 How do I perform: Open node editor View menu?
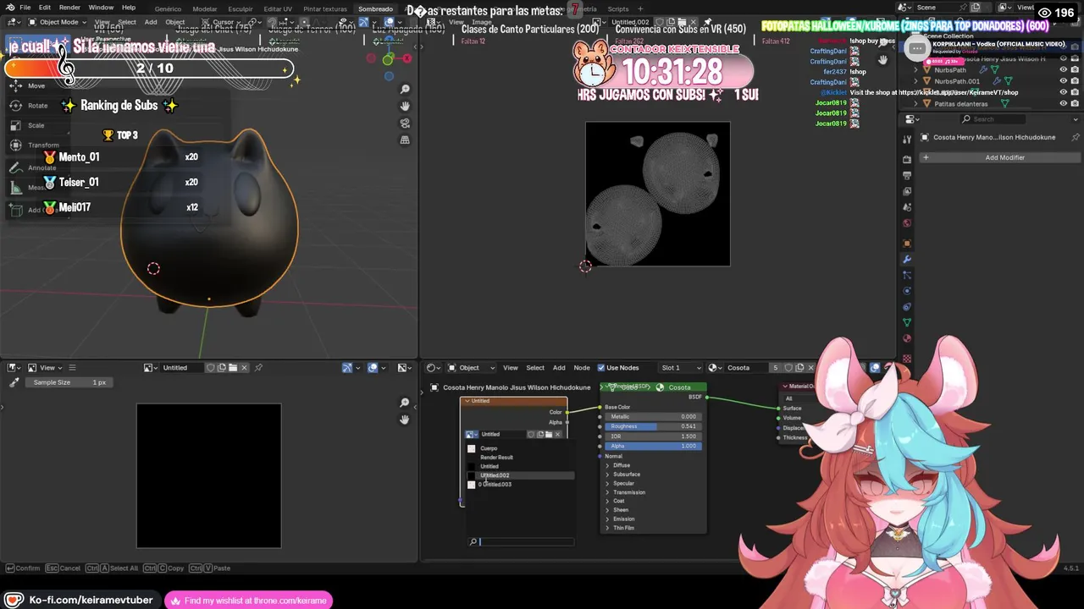pyautogui.click(x=511, y=368)
